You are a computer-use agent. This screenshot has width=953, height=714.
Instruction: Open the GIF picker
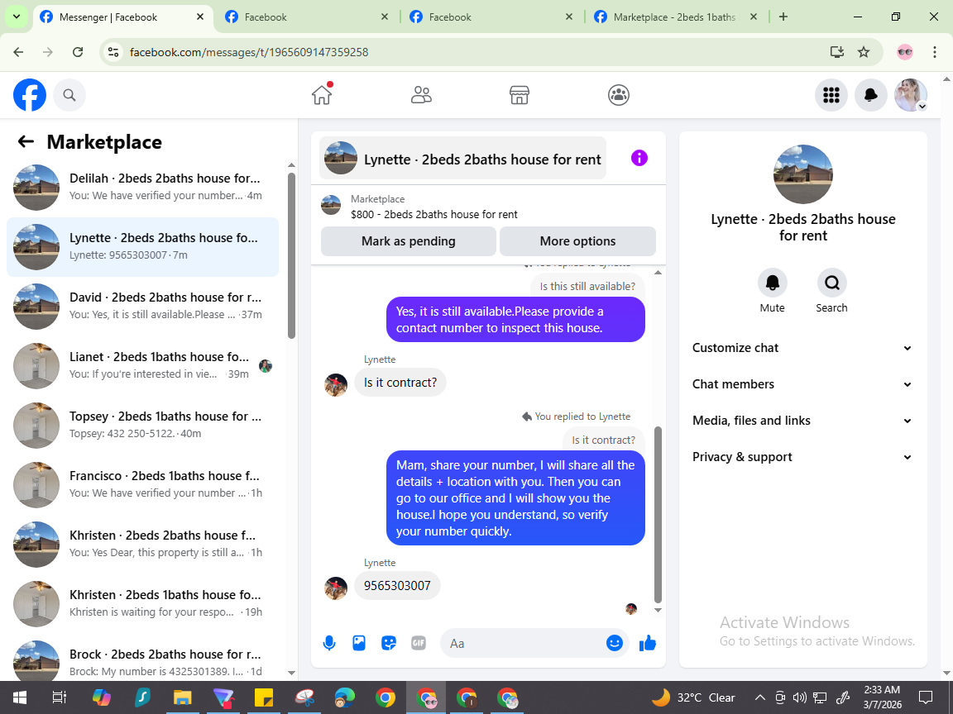pos(418,643)
